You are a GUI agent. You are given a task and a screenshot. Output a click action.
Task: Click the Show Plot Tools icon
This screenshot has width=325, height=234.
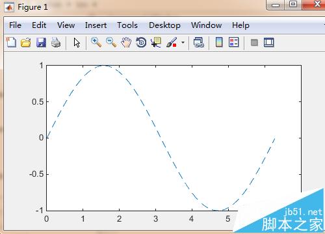tap(269, 42)
